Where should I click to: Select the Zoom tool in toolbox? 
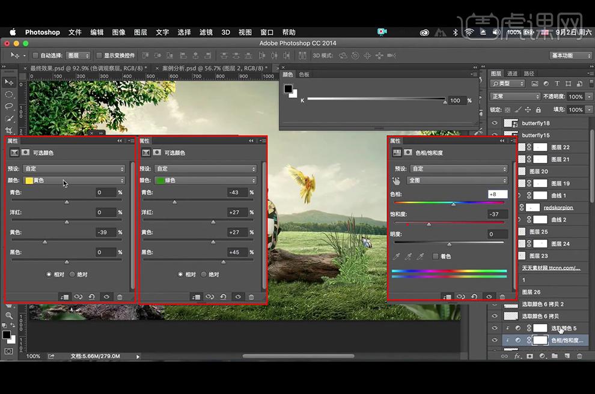9,315
